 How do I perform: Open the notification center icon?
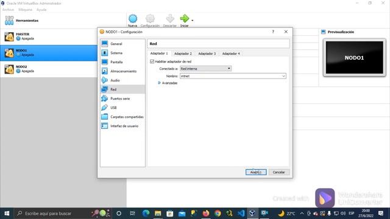(x=381, y=214)
